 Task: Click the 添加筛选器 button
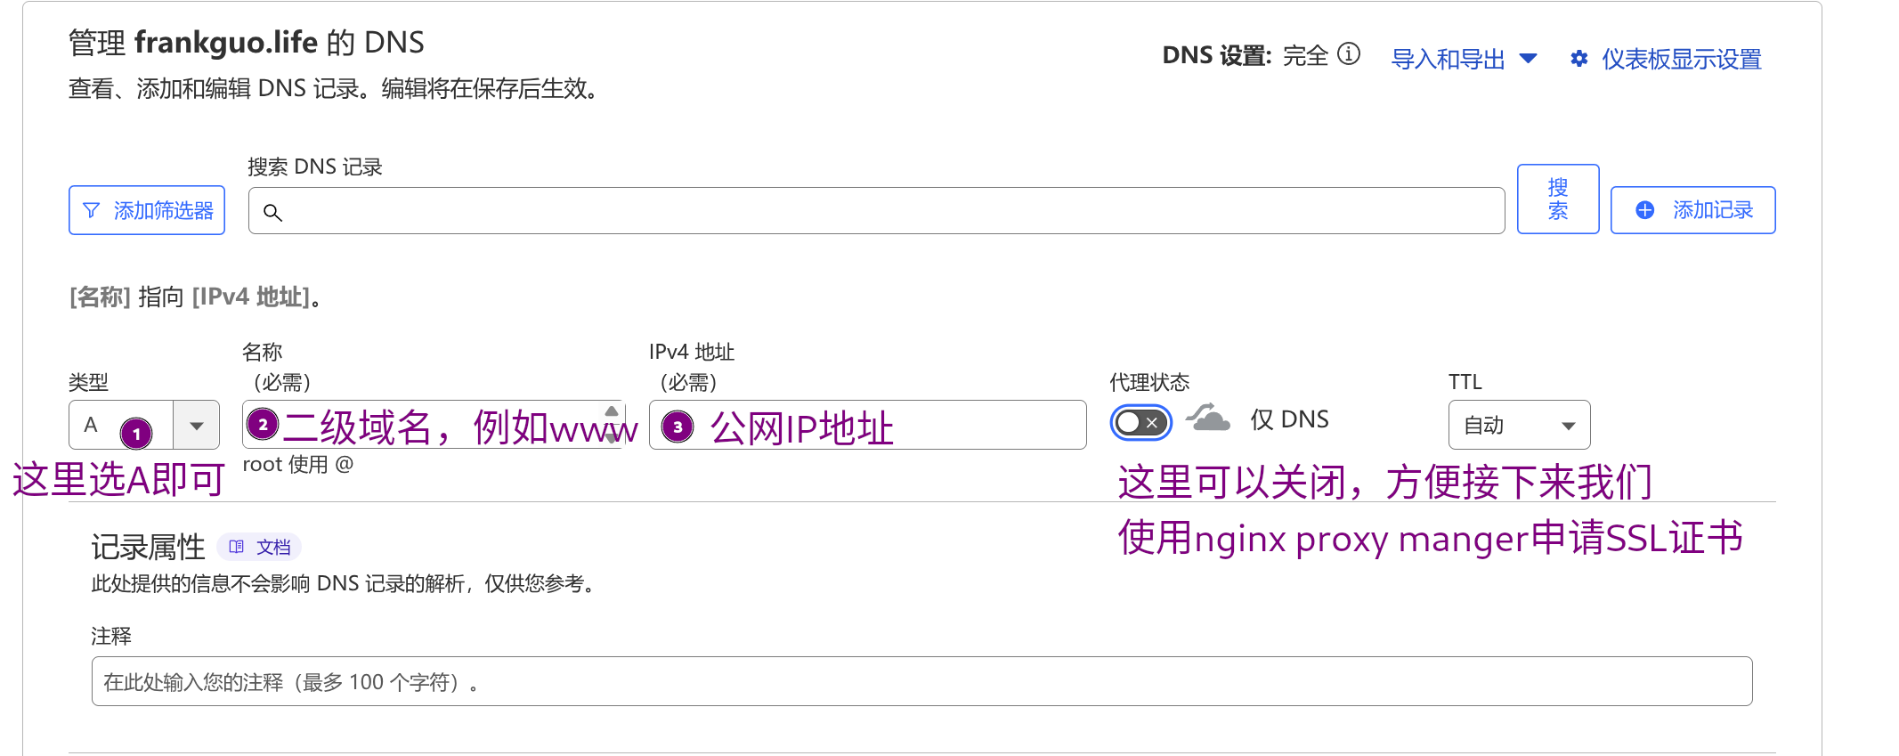(147, 210)
